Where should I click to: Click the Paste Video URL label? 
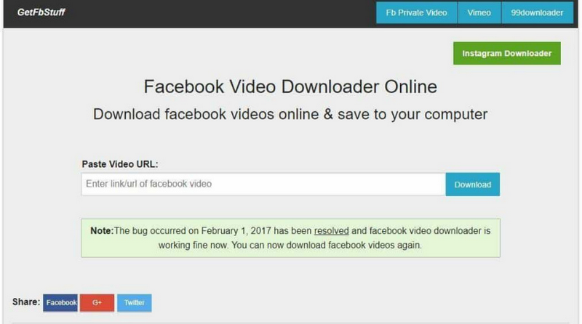(x=120, y=164)
